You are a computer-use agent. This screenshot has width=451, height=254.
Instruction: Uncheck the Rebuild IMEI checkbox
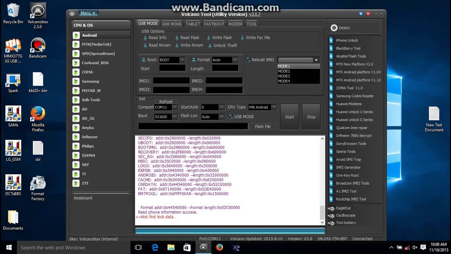click(248, 60)
